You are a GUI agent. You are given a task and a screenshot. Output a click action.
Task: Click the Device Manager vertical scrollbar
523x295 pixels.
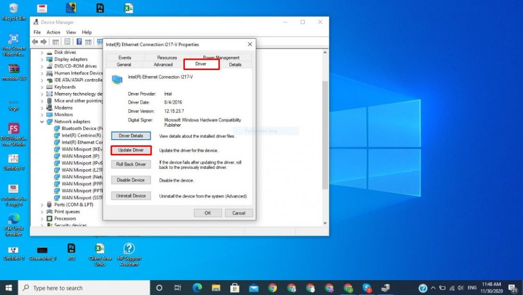[x=324, y=133]
